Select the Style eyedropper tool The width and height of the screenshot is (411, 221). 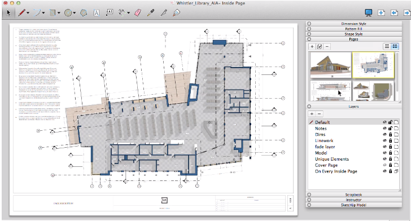click(150, 12)
